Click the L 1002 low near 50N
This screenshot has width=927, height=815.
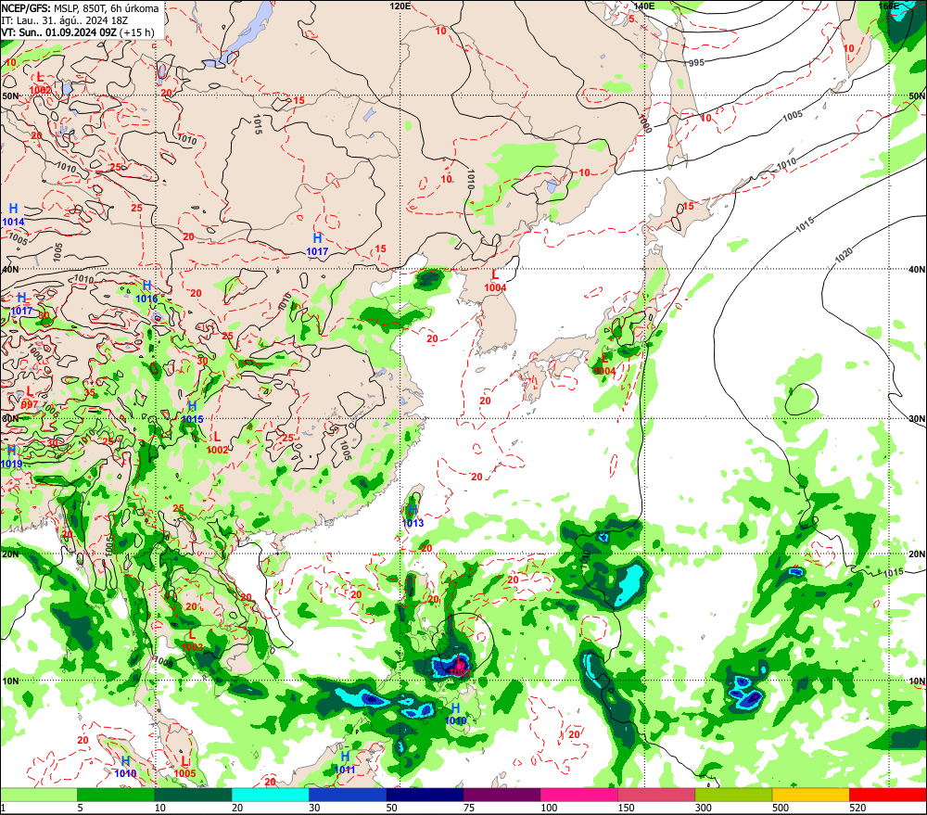tap(40, 83)
